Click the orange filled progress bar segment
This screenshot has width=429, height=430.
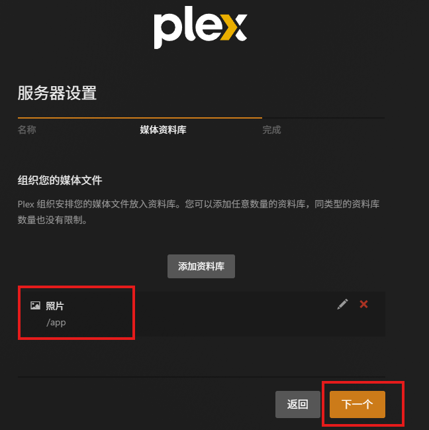(x=140, y=118)
